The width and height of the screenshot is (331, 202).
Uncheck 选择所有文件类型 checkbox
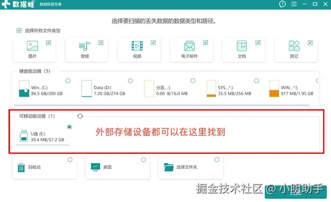coord(19,30)
